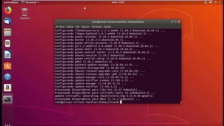
Task: Click the terminal title bar text
Action: (x=118, y=22)
